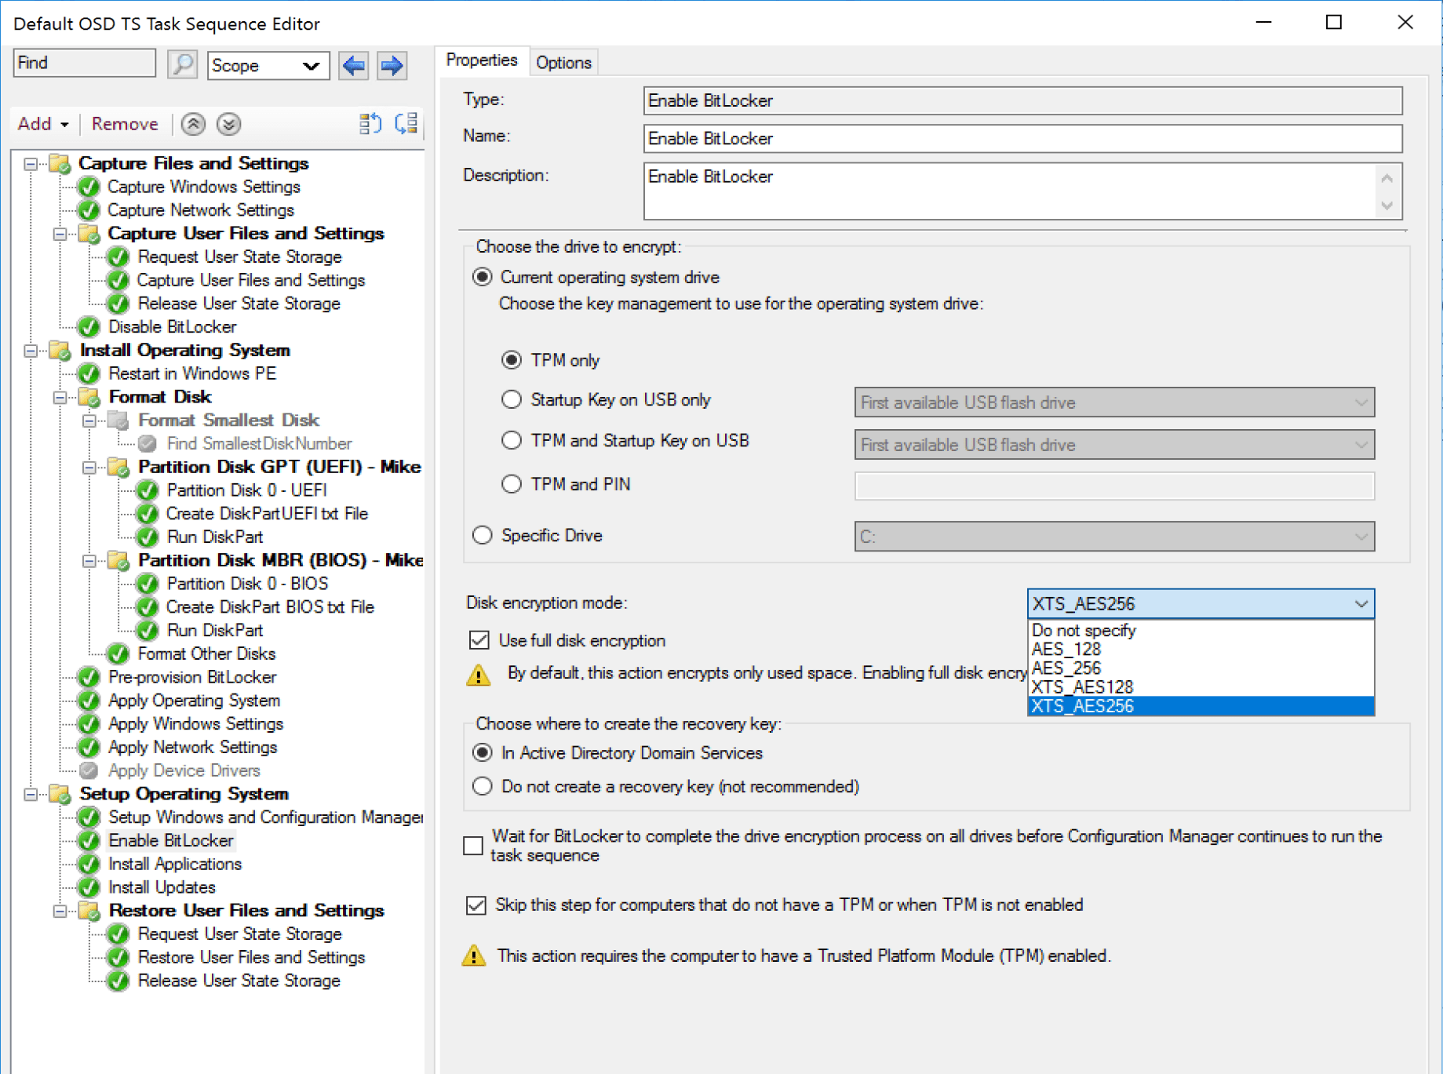Click the folder icon of Format Disk group

click(x=90, y=397)
